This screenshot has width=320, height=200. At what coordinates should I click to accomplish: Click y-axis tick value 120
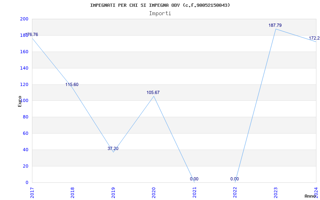pos(24,84)
